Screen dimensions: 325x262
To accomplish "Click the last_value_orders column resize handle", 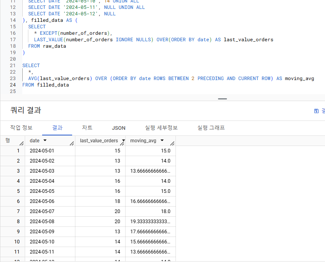I will 122,143.
